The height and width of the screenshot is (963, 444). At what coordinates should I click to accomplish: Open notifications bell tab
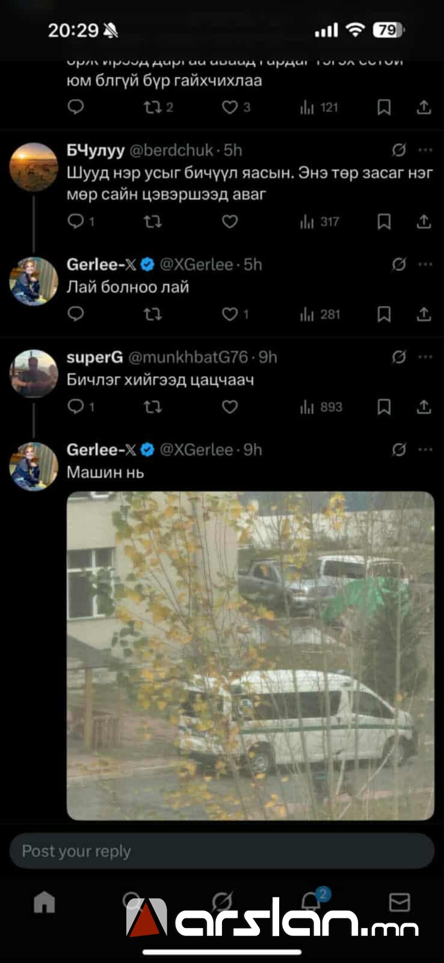tap(311, 901)
